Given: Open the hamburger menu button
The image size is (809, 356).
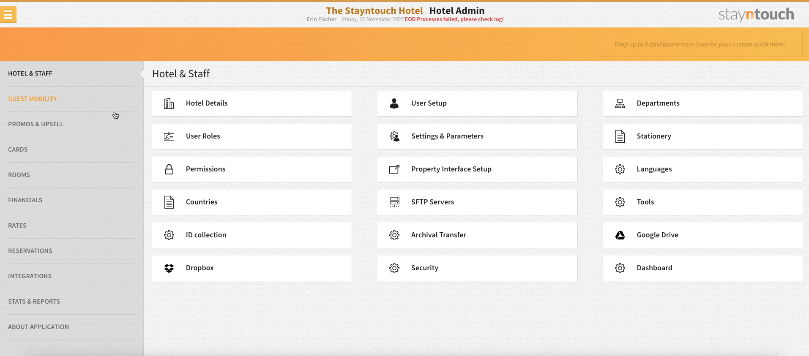Looking at the screenshot, I should (8, 15).
